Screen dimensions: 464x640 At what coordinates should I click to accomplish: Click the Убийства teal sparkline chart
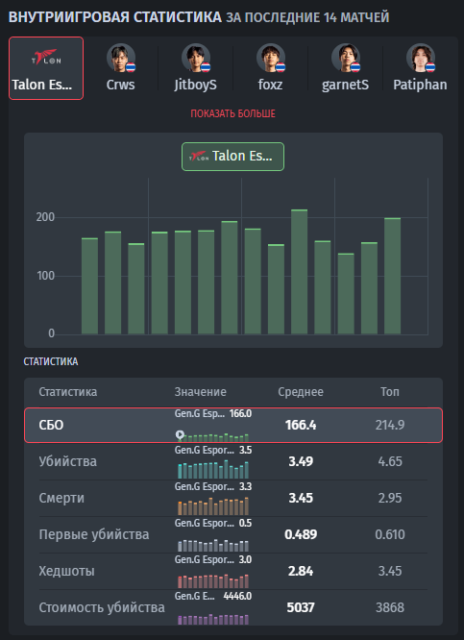213,469
